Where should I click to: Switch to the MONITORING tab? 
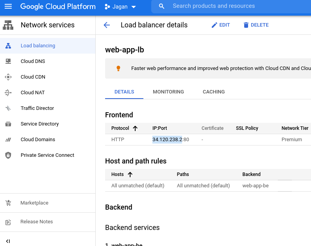pyautogui.click(x=168, y=92)
